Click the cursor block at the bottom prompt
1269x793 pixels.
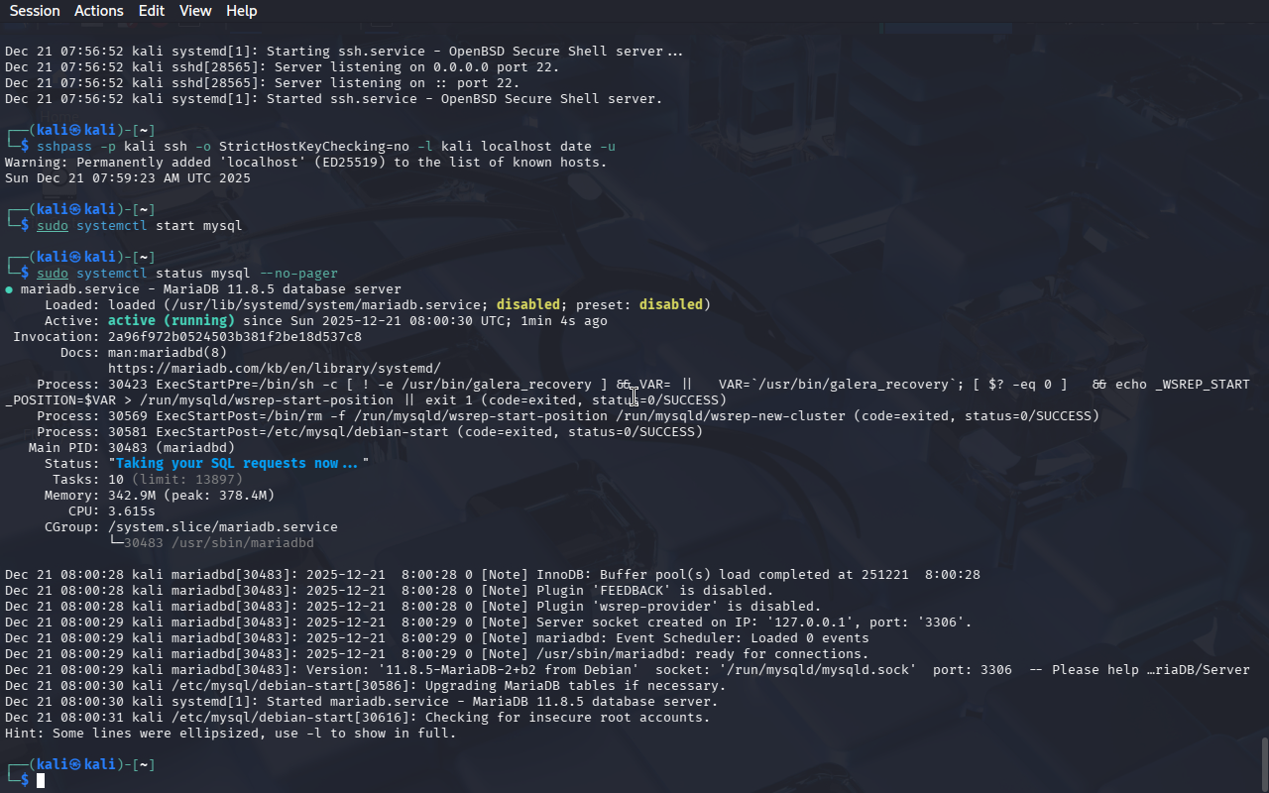(x=41, y=781)
